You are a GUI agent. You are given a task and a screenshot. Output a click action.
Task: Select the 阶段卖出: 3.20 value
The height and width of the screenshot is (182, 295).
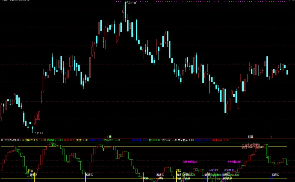pyautogui.click(x=30, y=140)
